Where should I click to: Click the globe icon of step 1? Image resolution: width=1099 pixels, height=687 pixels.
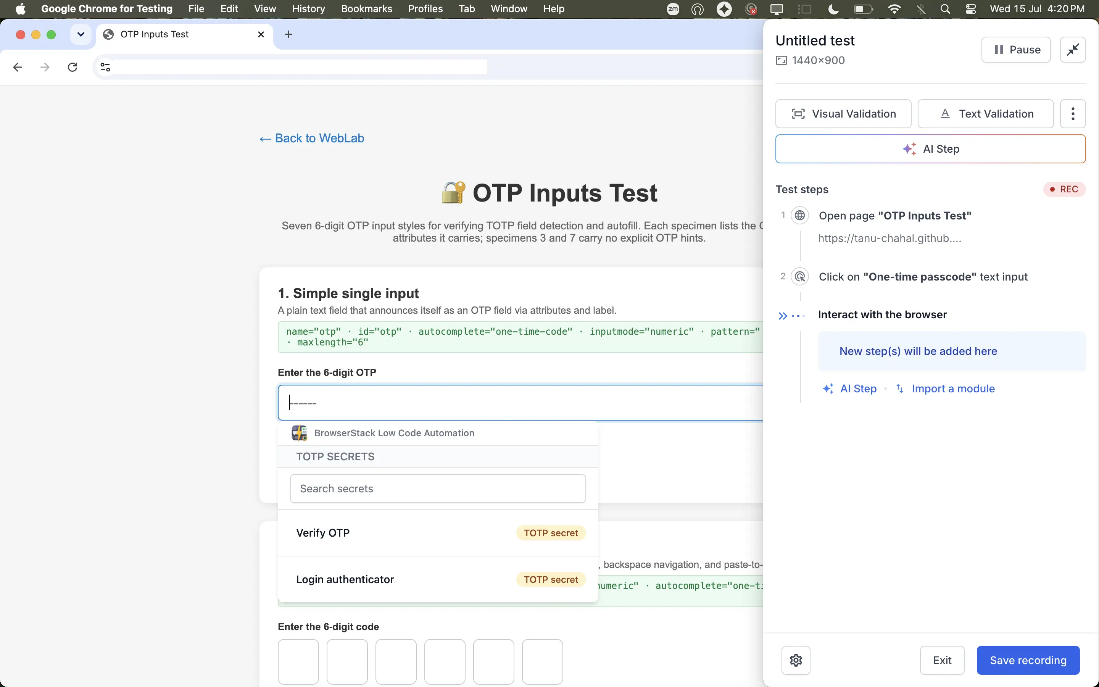800,215
